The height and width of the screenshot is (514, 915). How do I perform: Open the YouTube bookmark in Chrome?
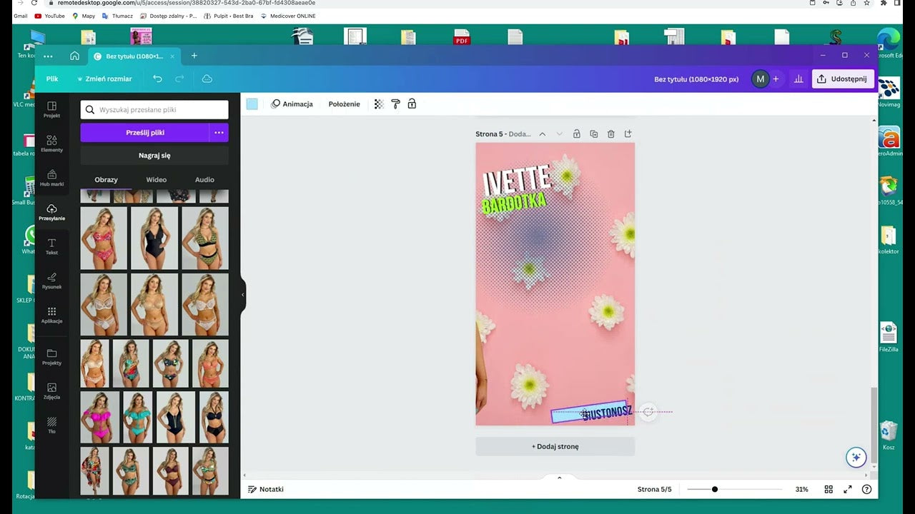tap(49, 16)
